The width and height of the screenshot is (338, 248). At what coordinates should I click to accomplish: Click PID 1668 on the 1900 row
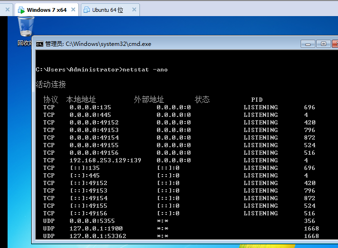tap(312, 229)
